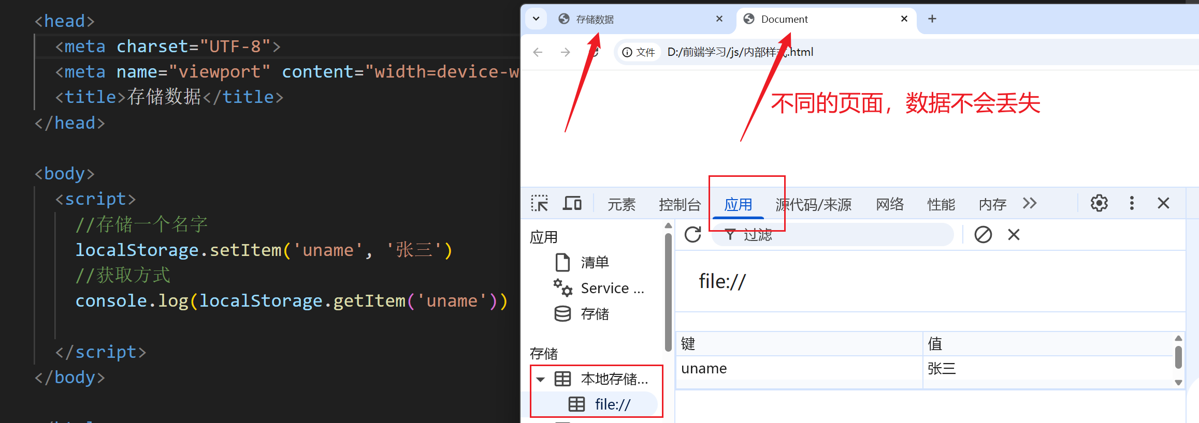Click the //获取方式 comment line

tap(123, 275)
